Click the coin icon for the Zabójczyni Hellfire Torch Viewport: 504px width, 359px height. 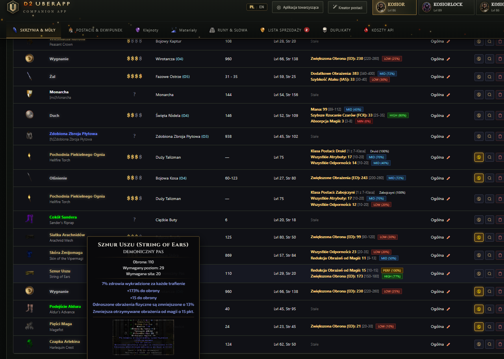click(479, 199)
